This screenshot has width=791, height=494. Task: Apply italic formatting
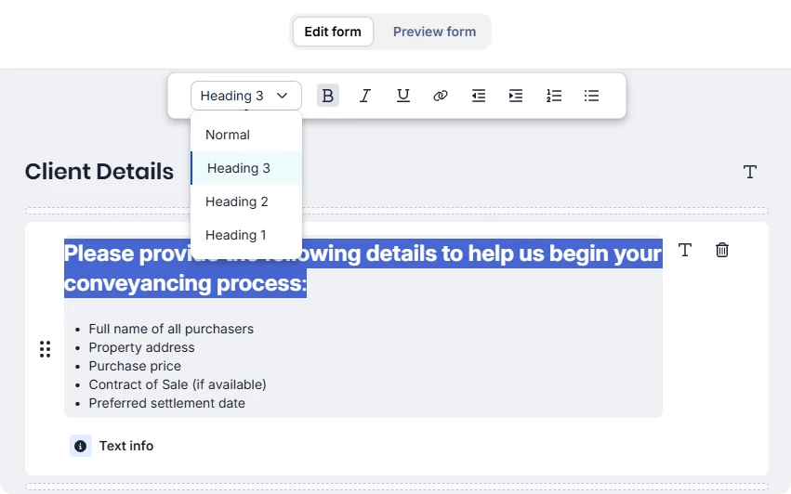[365, 96]
